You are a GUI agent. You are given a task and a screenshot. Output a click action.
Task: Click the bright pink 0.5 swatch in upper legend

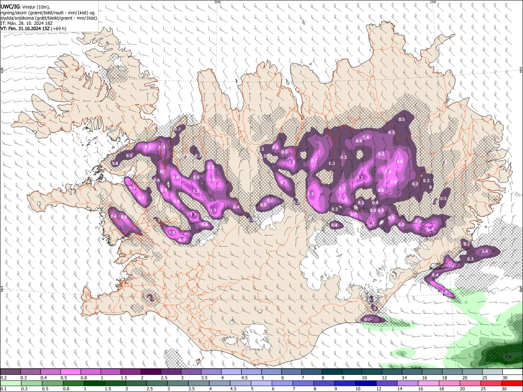pos(70,372)
